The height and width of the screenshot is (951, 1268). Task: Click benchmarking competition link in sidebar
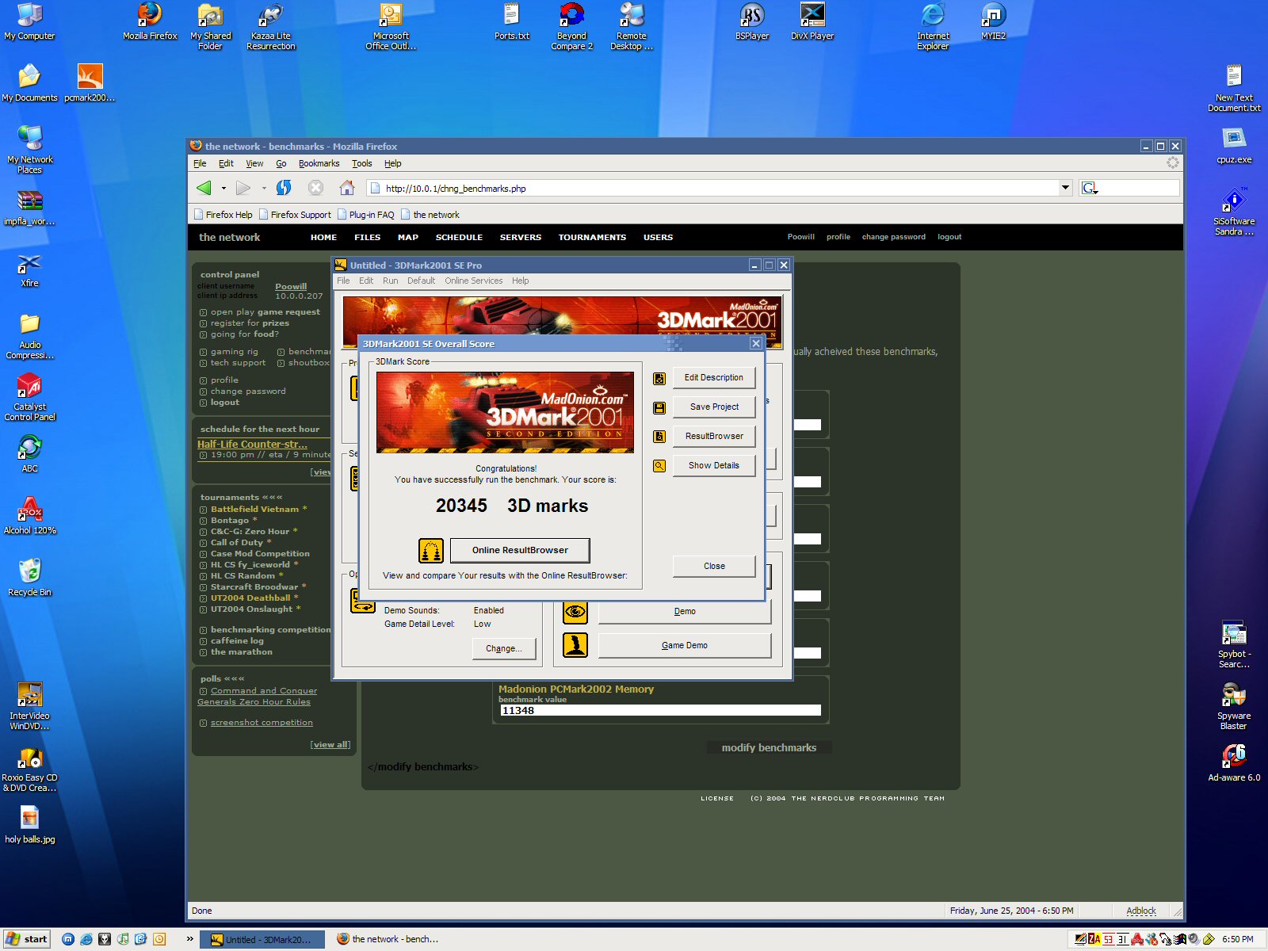(270, 629)
